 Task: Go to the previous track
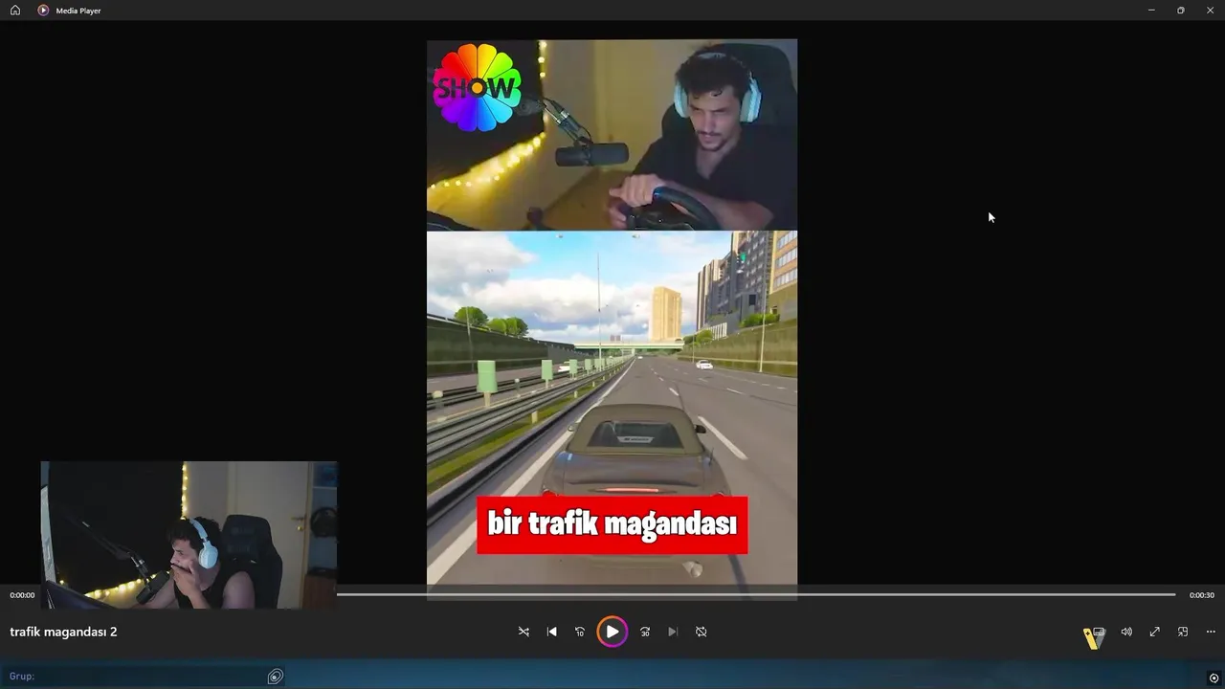click(x=552, y=632)
